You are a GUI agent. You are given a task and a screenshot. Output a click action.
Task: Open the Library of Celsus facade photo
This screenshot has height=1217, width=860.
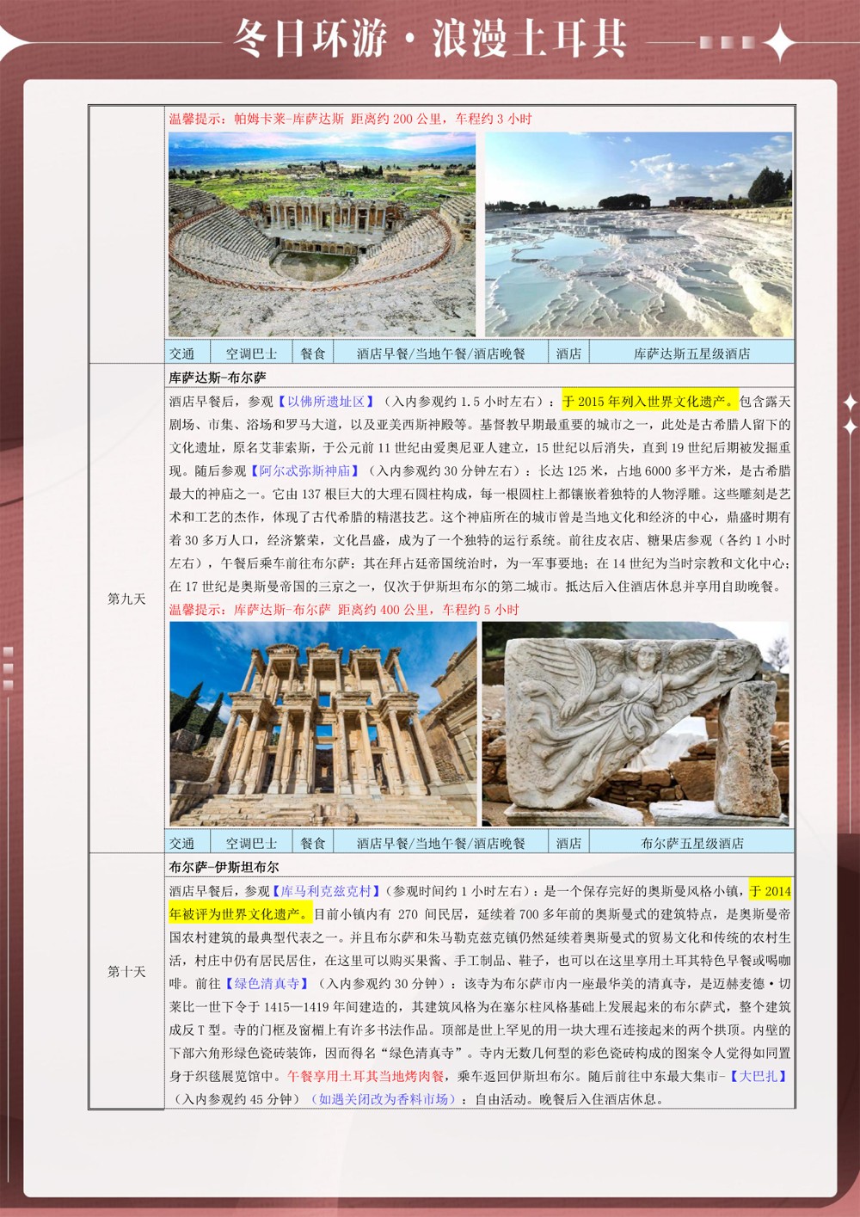(322, 723)
